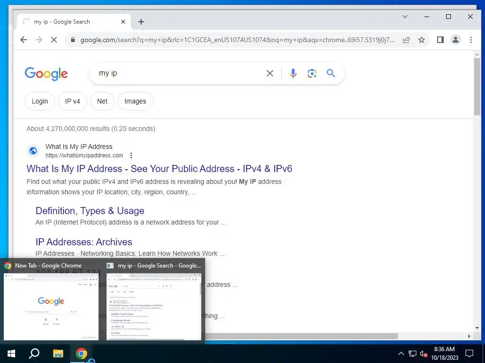This screenshot has width=485, height=363.
Task: Open the muted volume tray icon
Action: pos(424,354)
